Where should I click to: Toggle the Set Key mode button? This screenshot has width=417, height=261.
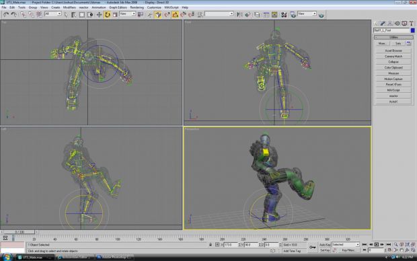pos(325,250)
